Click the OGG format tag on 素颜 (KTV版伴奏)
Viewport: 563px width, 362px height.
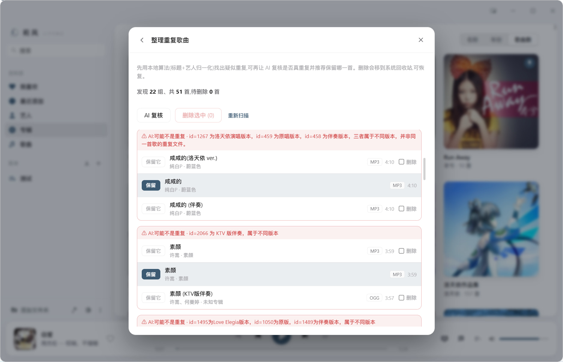pyautogui.click(x=374, y=298)
